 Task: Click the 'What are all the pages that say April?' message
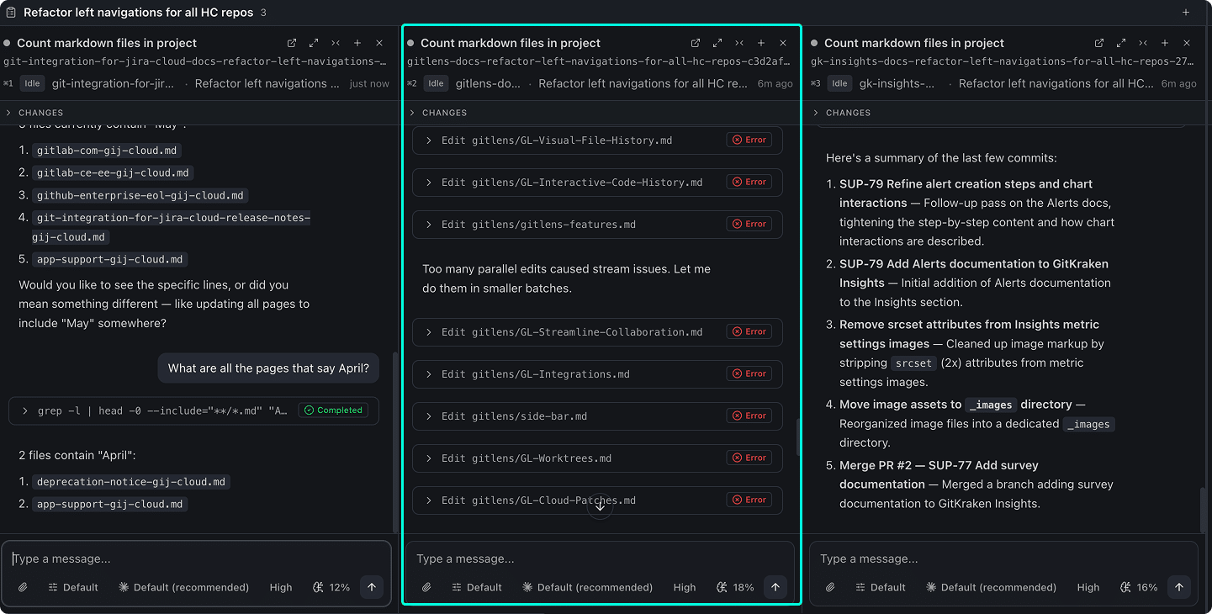[268, 368]
